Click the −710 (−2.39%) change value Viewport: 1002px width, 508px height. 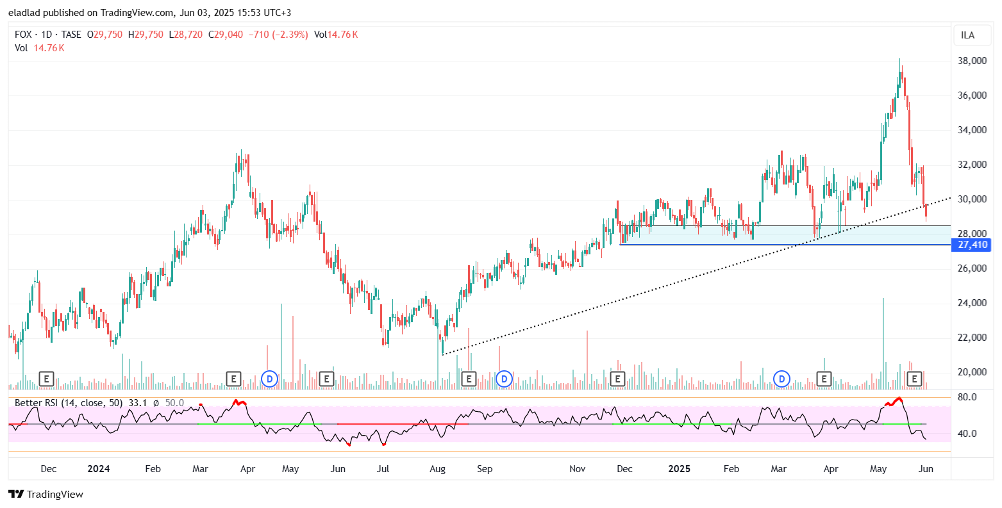(x=279, y=35)
